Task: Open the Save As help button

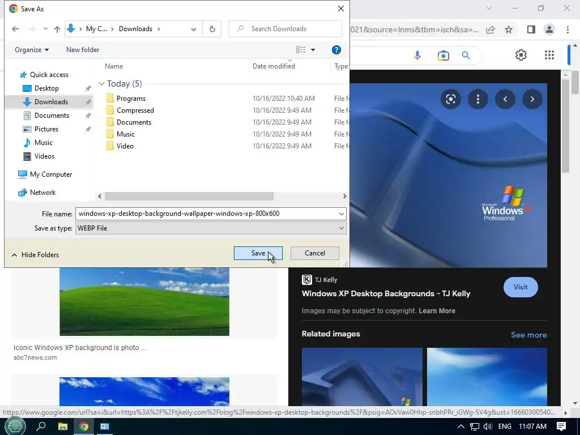Action: coord(336,50)
